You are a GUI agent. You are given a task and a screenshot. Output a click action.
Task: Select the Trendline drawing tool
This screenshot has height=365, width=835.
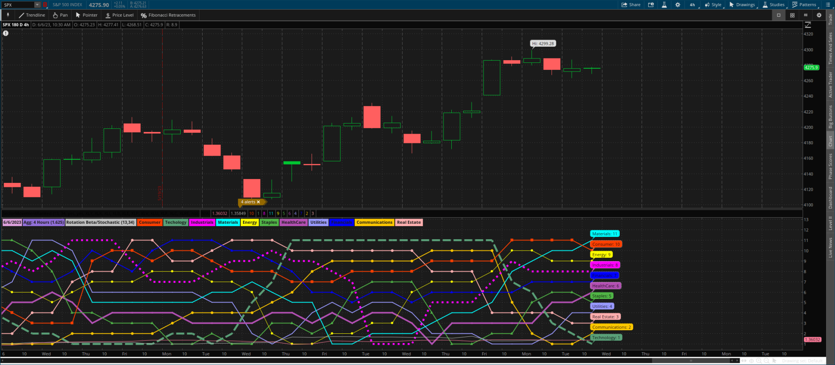[x=32, y=15]
